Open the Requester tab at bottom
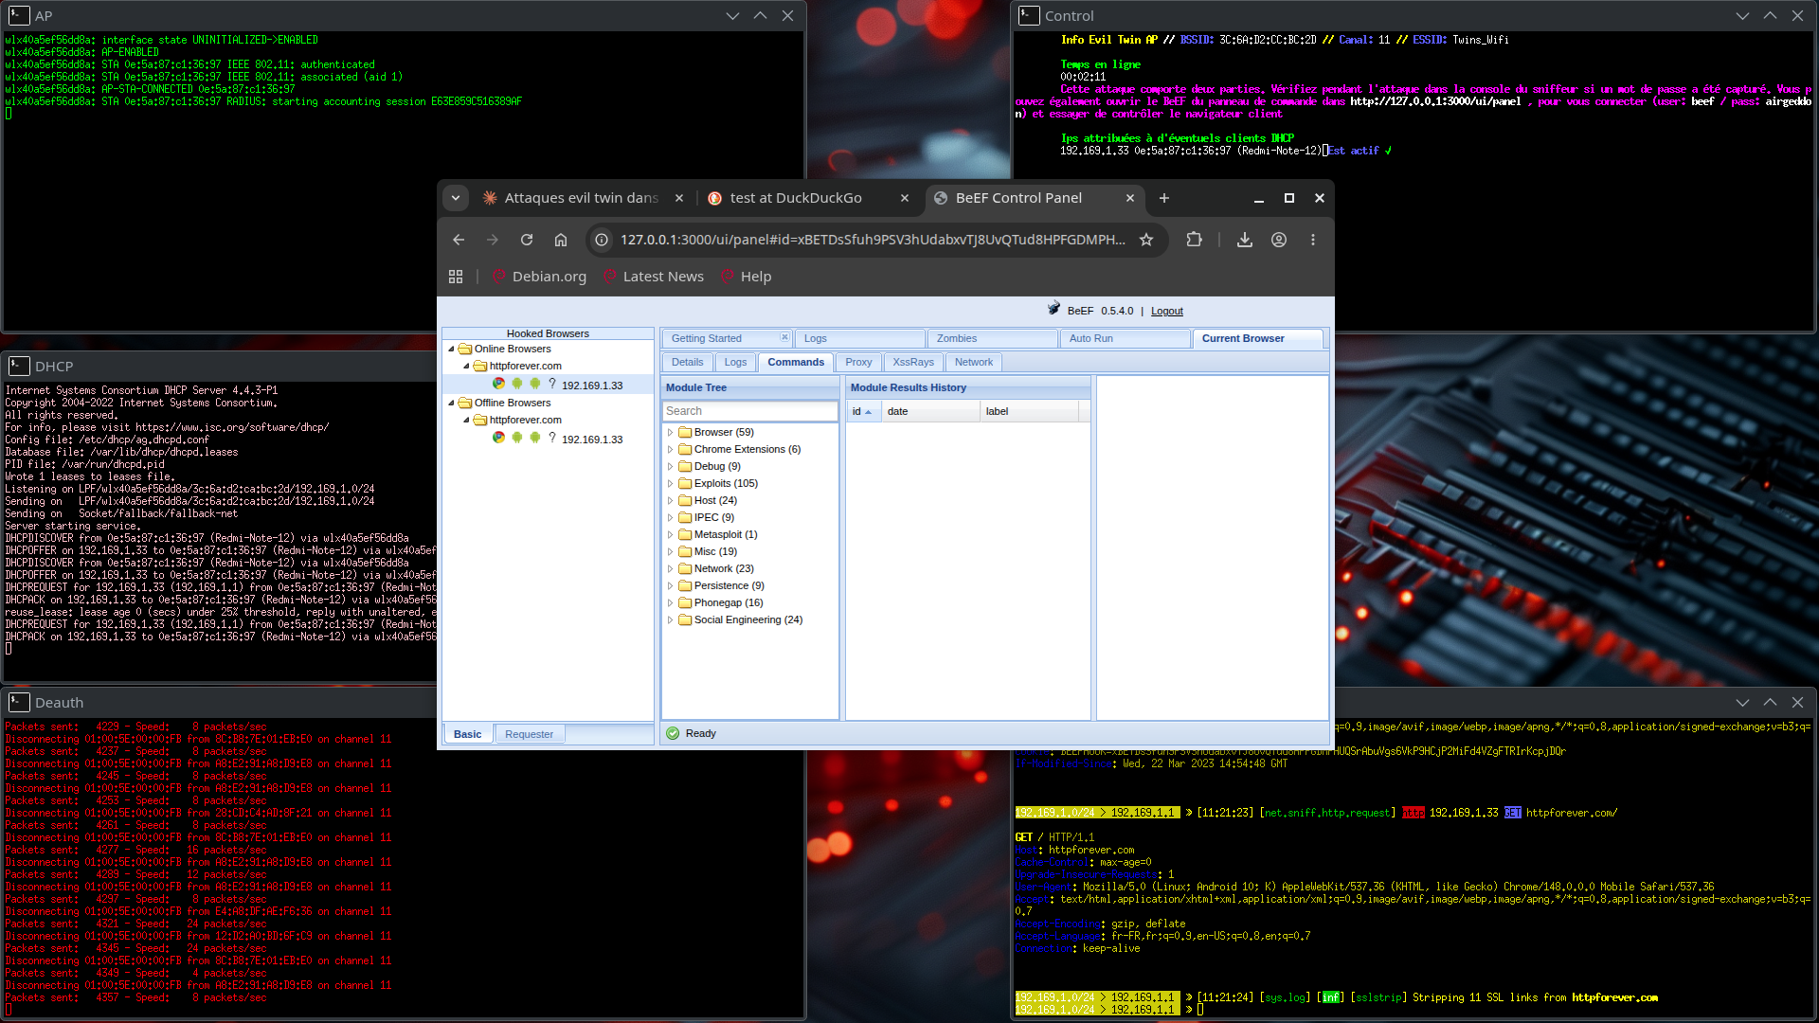The width and height of the screenshot is (1819, 1023). [x=529, y=734]
